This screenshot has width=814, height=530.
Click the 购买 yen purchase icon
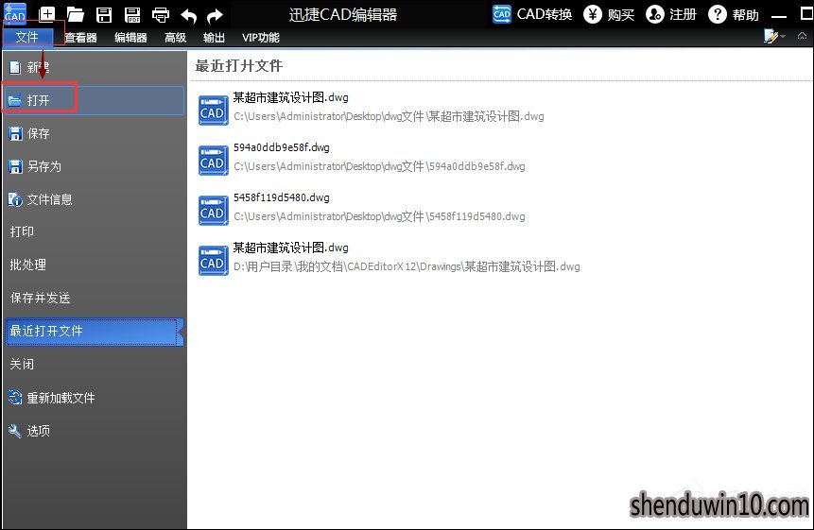[x=593, y=14]
